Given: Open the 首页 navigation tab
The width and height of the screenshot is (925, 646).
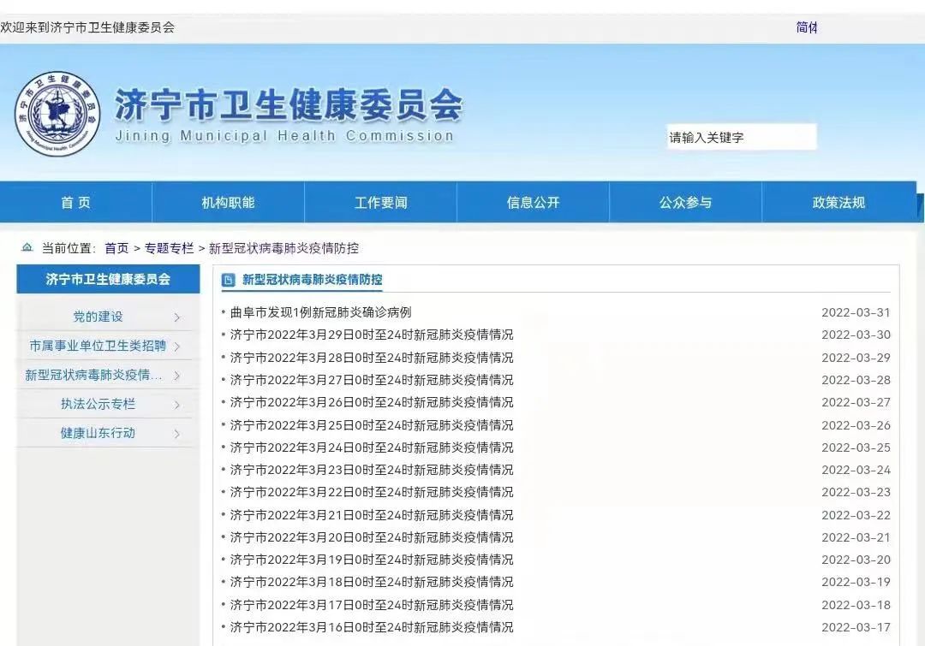Looking at the screenshot, I should [x=75, y=203].
